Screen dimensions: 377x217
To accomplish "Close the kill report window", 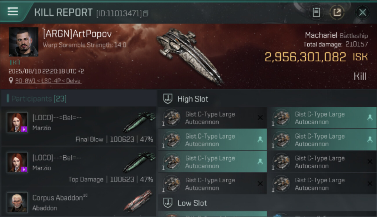I will 362,12.
